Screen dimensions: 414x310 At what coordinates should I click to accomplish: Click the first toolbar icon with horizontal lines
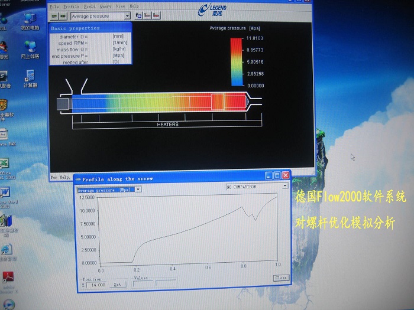click(54, 17)
